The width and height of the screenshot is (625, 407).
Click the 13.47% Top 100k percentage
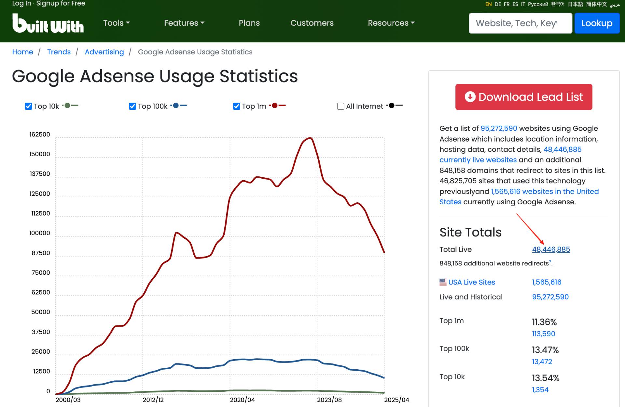click(x=545, y=350)
